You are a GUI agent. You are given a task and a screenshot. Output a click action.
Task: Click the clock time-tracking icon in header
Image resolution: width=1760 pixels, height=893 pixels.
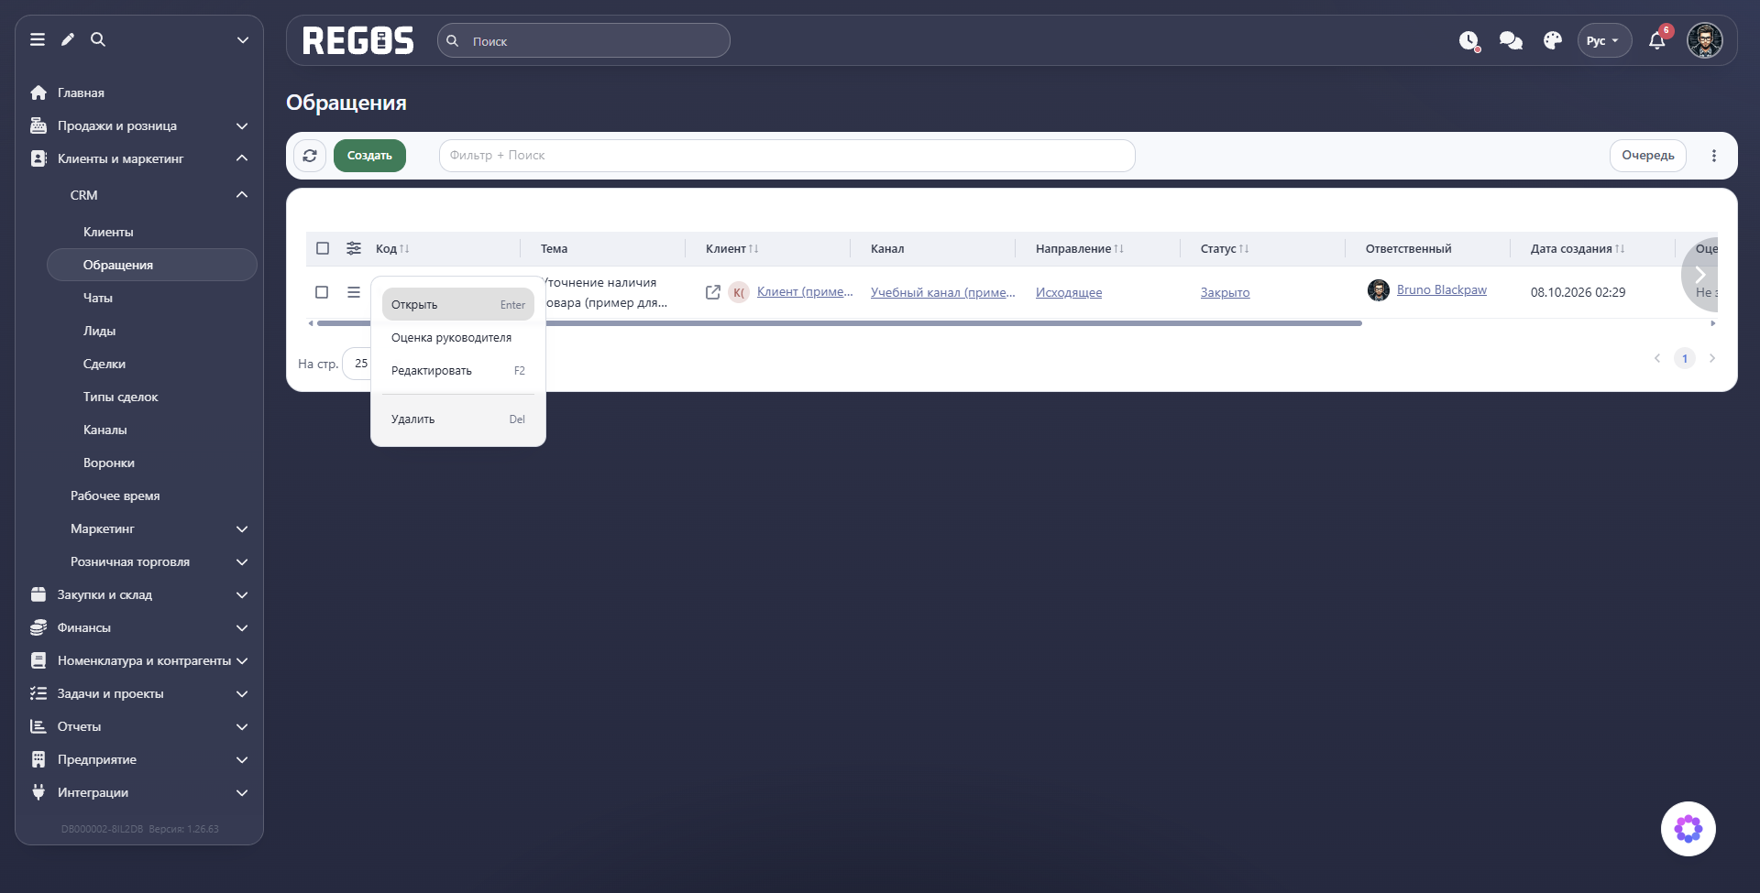1469,41
